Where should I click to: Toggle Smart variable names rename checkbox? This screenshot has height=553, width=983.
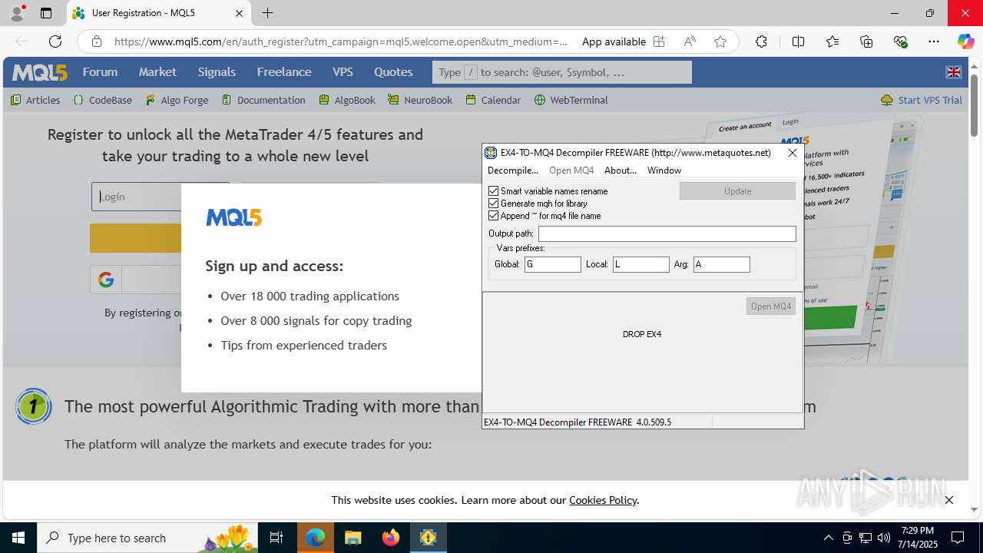494,190
